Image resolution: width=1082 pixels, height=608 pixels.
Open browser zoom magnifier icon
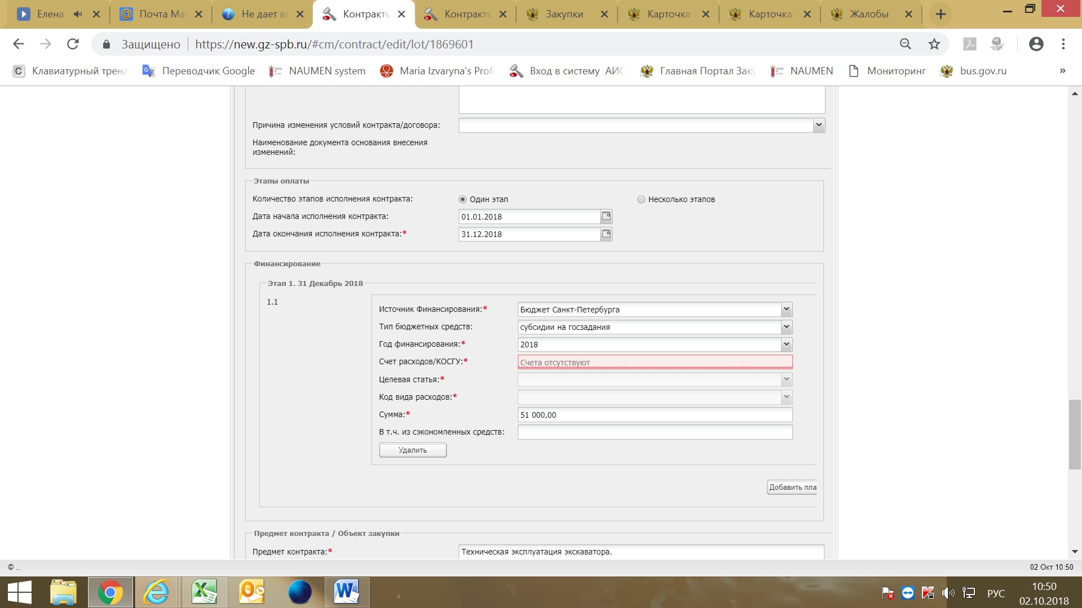[906, 44]
